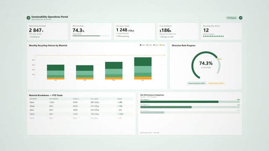Click the 12.0% share cell
269x151 pixels.
click(x=75, y=114)
